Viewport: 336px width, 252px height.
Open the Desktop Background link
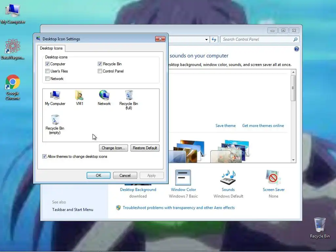tap(138, 189)
